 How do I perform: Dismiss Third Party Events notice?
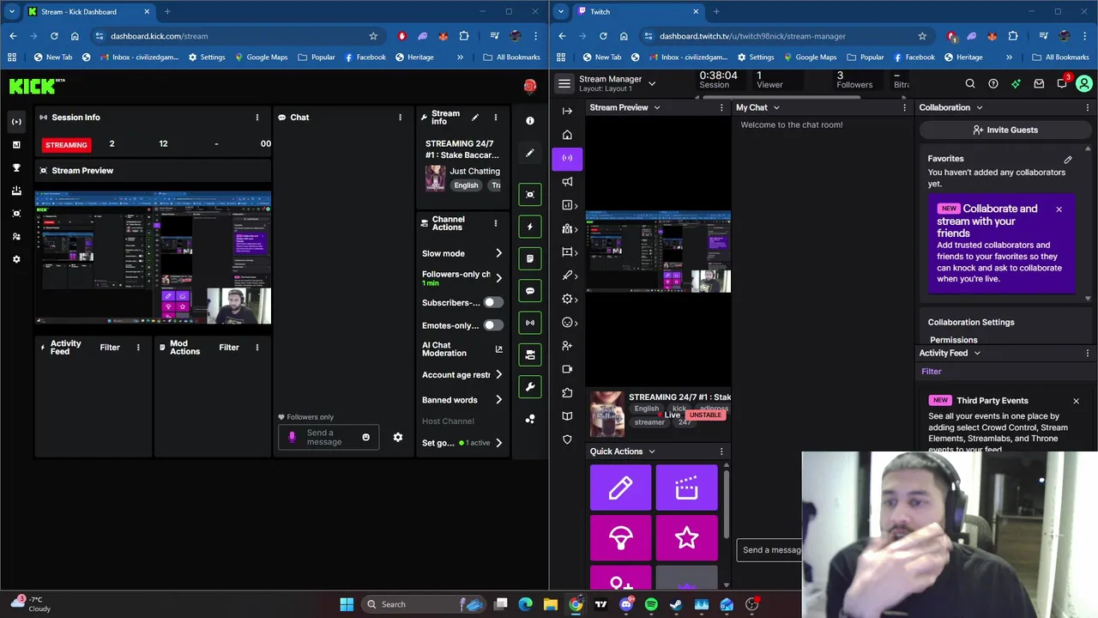[1076, 401]
